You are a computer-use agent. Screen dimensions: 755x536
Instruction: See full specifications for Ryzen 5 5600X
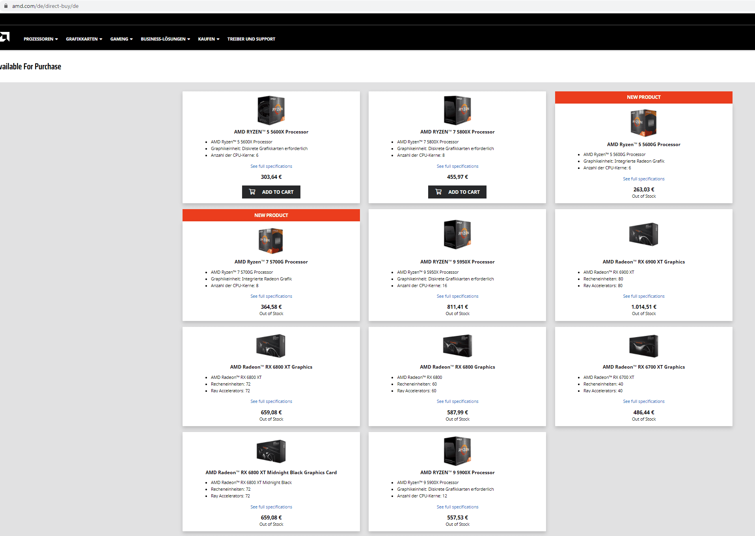tap(271, 166)
